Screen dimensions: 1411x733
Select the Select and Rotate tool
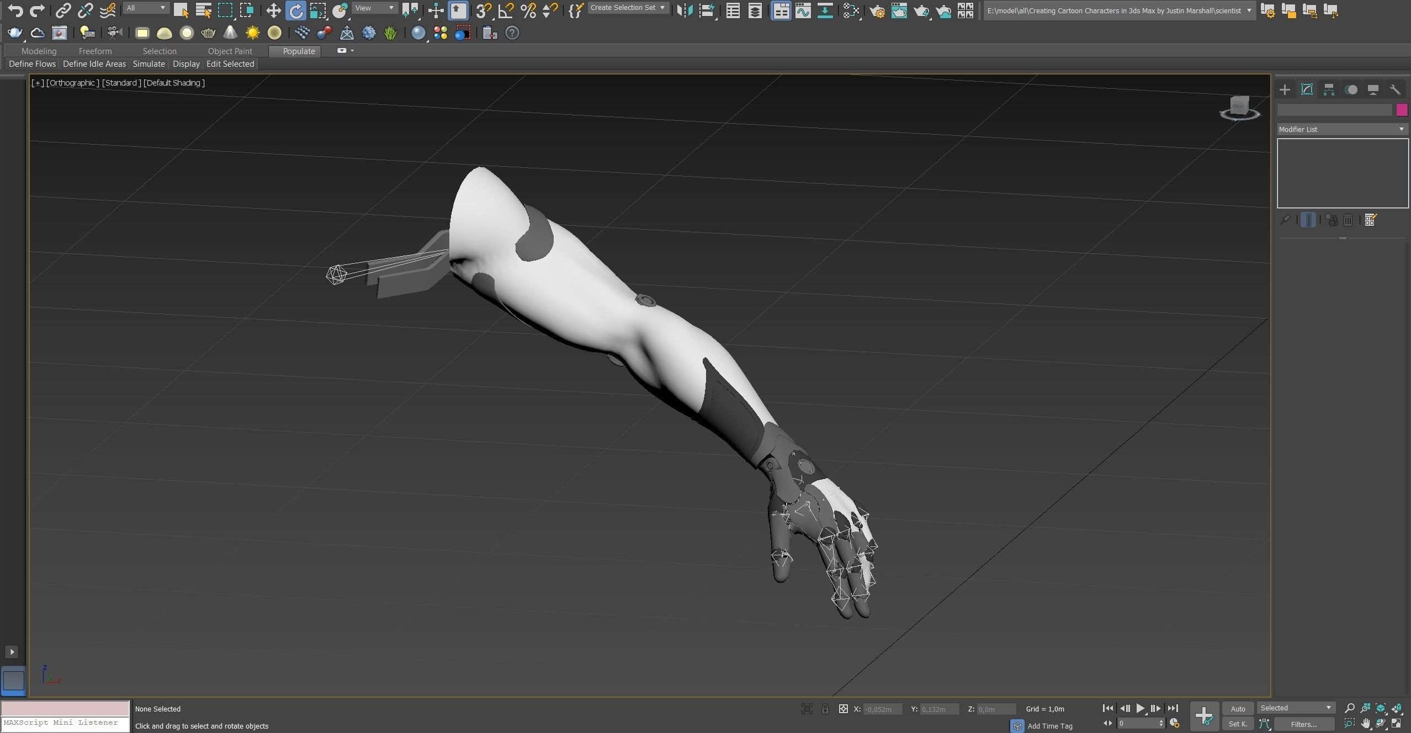click(296, 10)
